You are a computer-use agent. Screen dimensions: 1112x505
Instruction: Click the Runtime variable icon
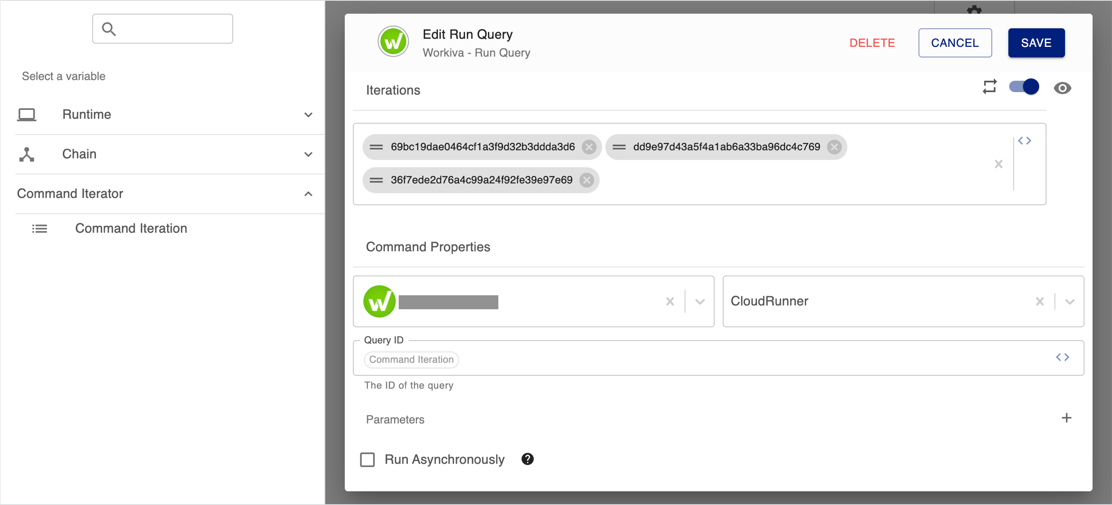(x=27, y=114)
